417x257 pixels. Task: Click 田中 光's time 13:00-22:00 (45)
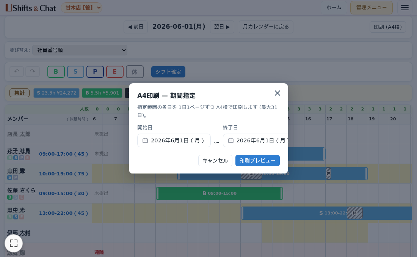click(64, 213)
